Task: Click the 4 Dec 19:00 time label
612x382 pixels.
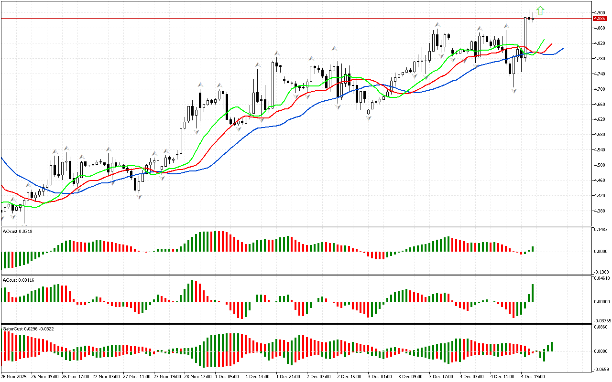Action: 531,376
